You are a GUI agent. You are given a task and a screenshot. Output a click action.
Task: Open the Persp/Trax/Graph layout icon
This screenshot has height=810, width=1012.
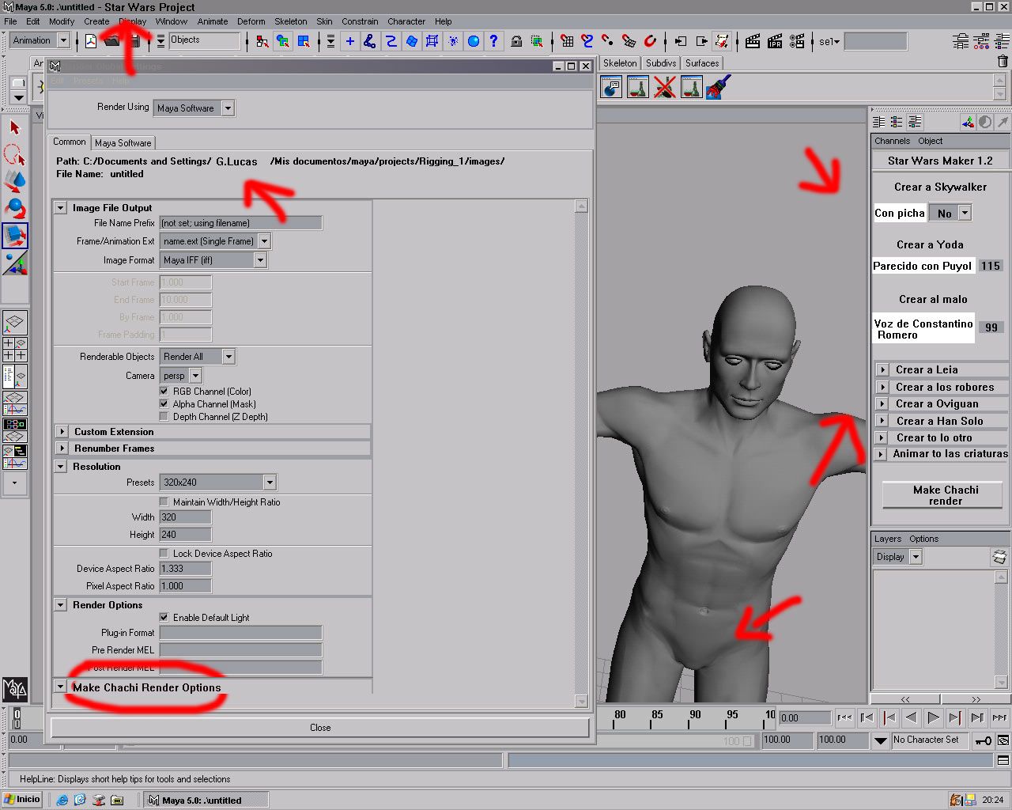pos(14,456)
